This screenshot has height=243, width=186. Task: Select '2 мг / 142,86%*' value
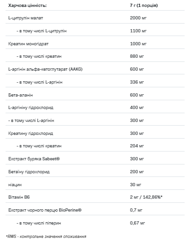tap(146, 197)
